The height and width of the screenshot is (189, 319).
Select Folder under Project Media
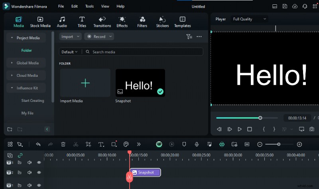click(x=26, y=51)
